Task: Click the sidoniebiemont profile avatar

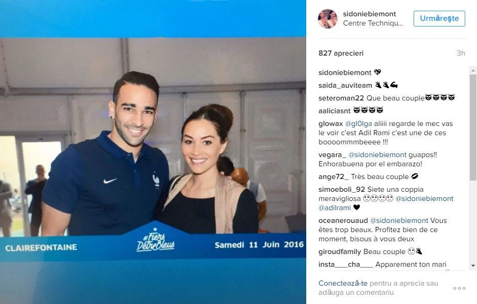Action: (x=328, y=18)
